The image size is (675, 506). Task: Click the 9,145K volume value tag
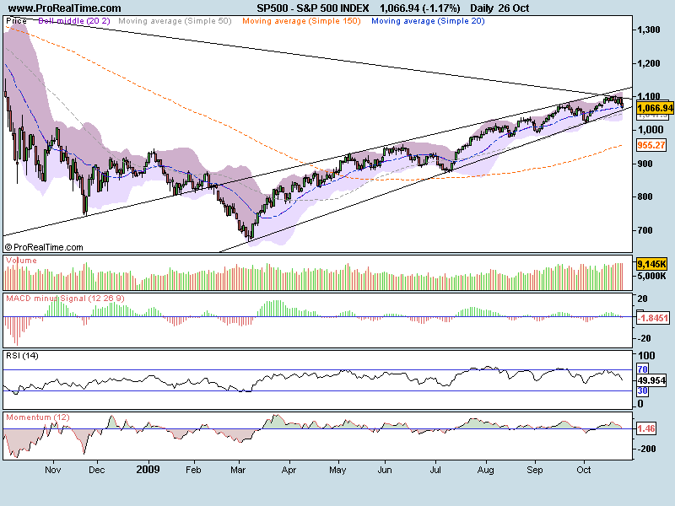(x=651, y=264)
